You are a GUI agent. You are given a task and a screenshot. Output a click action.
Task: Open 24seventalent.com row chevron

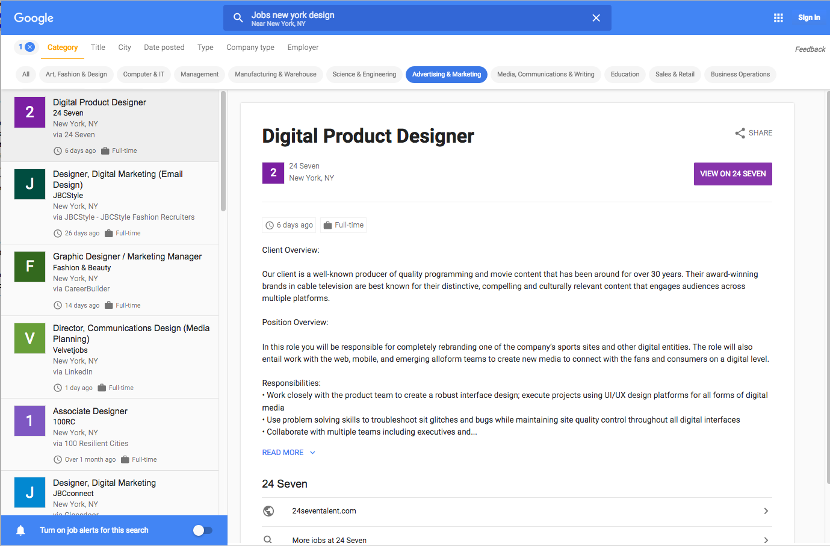766,511
